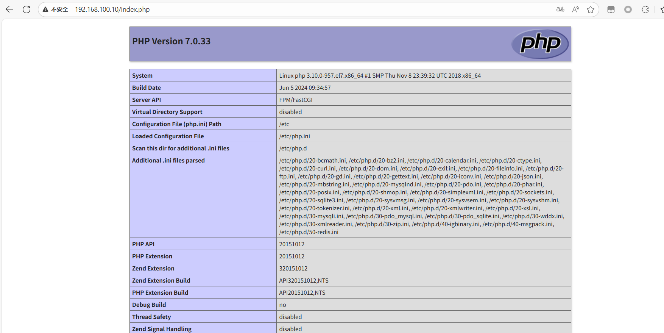Open the extensions puzzle icon
Image resolution: width=664 pixels, height=333 pixels.
click(645, 9)
